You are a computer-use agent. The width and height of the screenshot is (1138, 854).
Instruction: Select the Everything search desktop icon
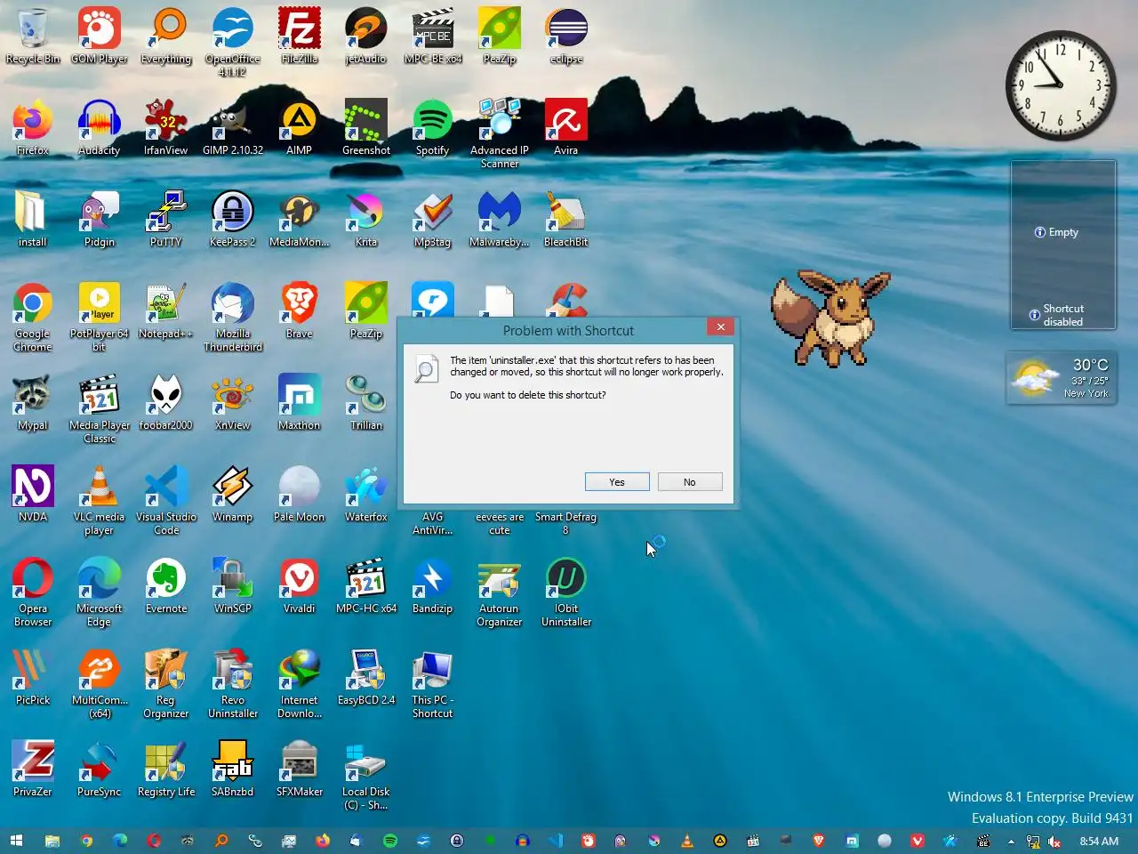click(166, 36)
